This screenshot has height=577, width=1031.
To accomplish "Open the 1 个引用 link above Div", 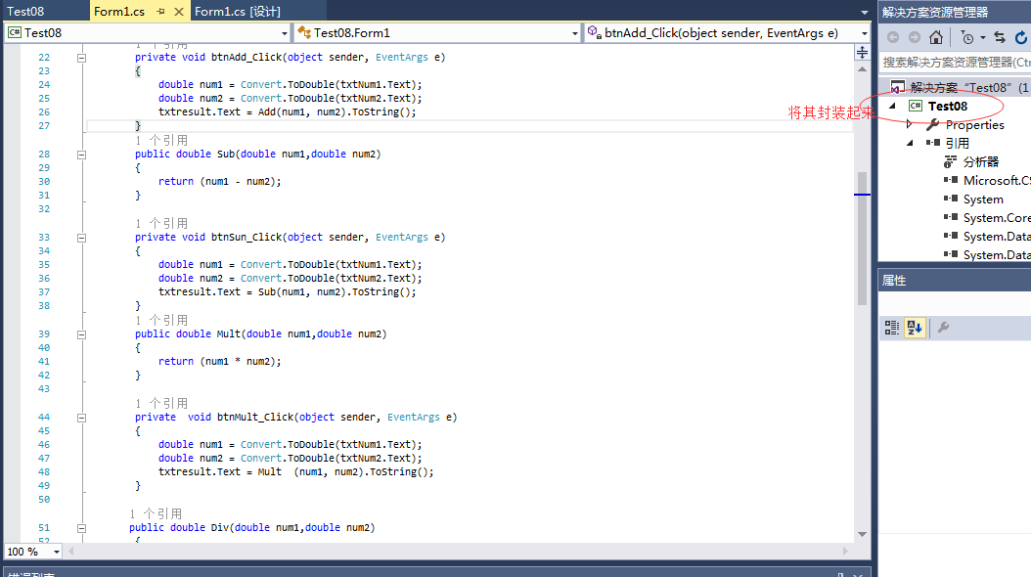I will 156,513.
